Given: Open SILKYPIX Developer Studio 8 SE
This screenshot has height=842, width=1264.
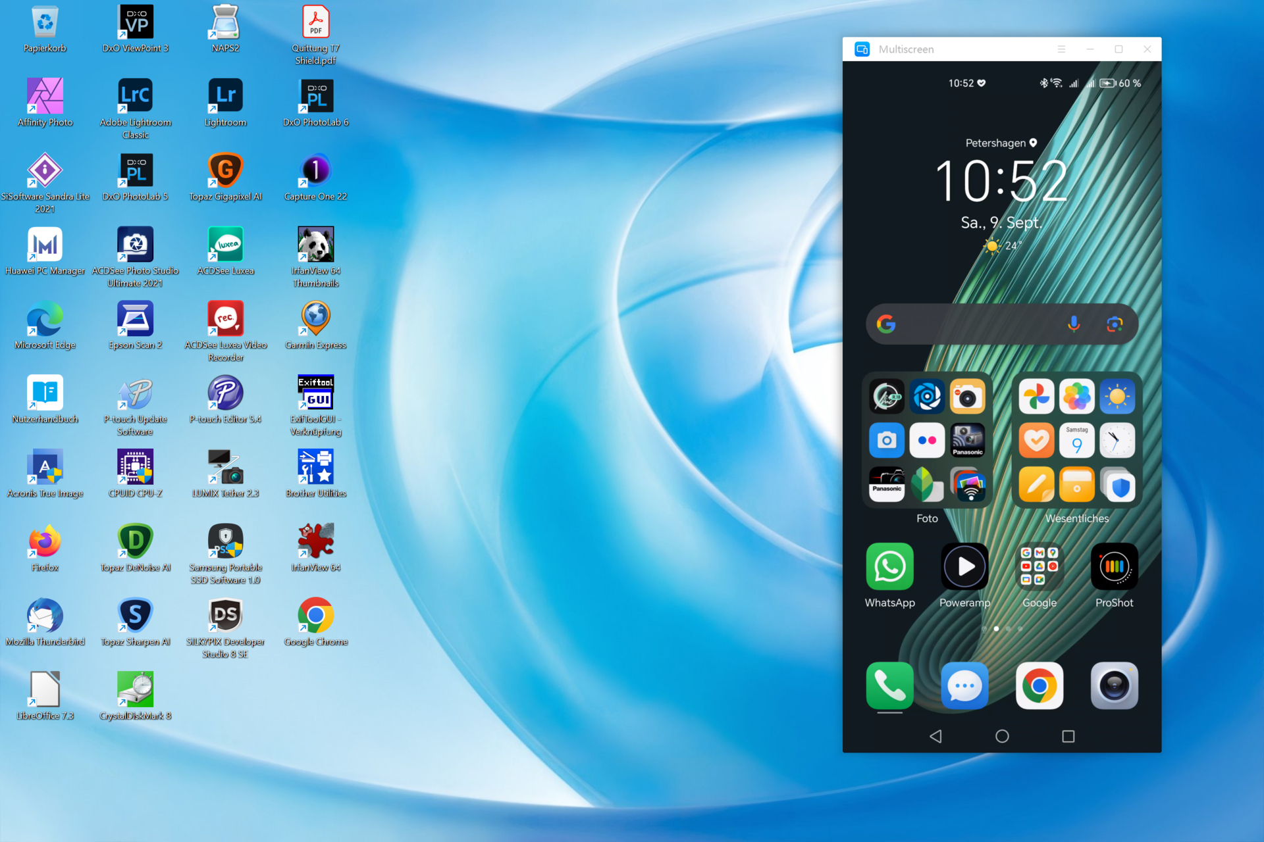Looking at the screenshot, I should click(225, 616).
